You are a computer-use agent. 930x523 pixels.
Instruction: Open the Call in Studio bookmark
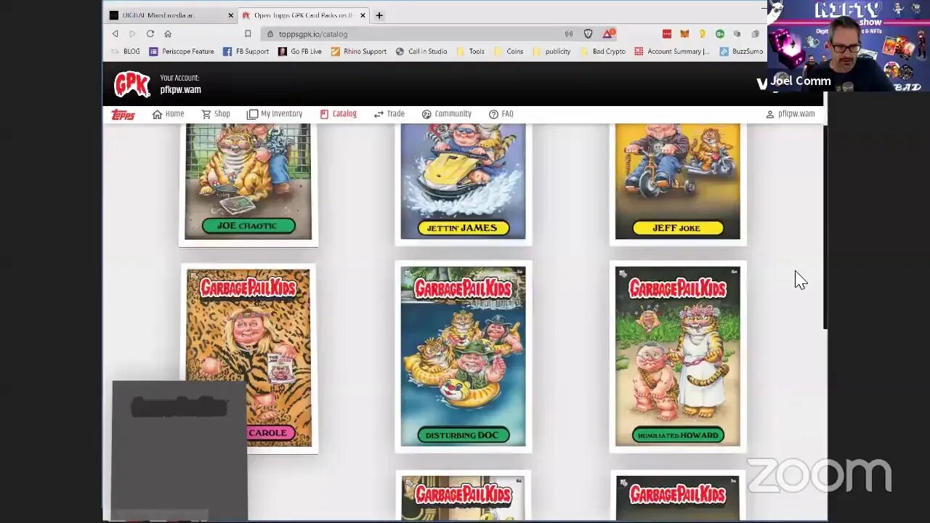421,52
